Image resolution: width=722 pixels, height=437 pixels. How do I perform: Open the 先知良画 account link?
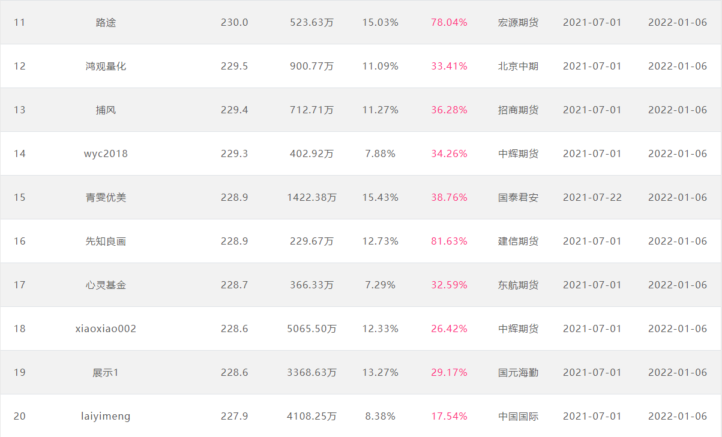106,241
